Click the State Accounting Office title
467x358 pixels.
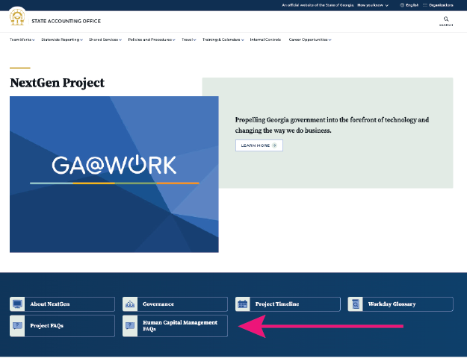click(x=66, y=21)
